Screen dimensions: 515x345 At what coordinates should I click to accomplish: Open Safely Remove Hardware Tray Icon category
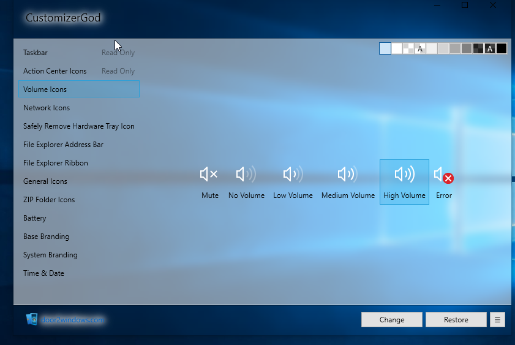tap(79, 126)
